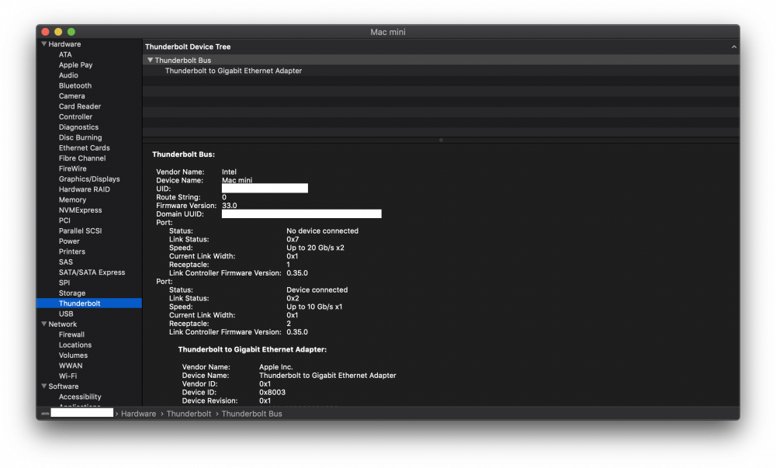Open SPI category

[64, 283]
